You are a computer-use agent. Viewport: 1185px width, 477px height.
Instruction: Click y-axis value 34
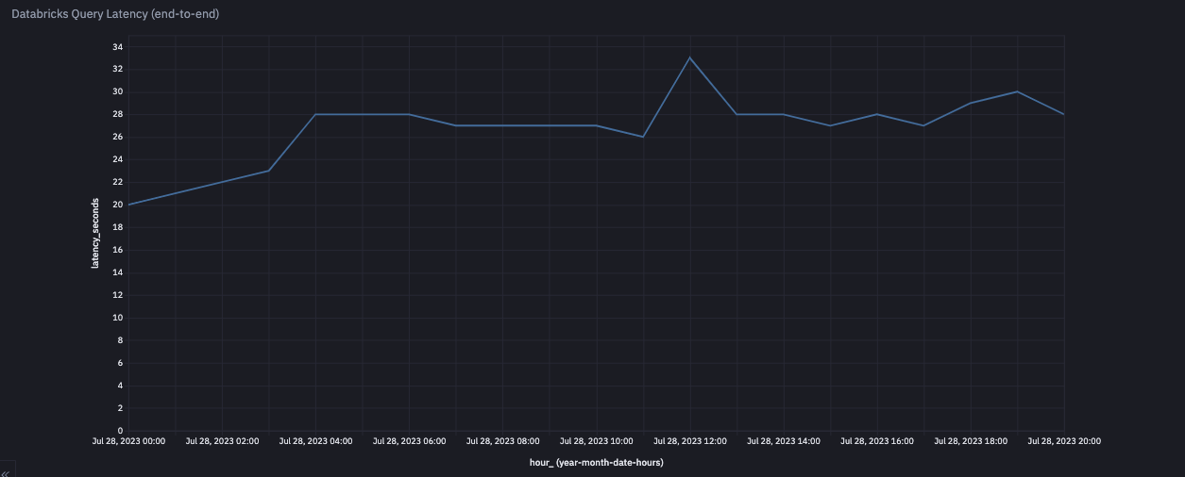coord(118,46)
